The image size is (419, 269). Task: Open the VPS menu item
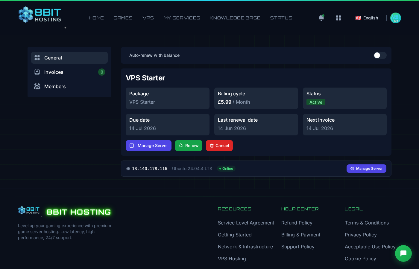coord(148,18)
